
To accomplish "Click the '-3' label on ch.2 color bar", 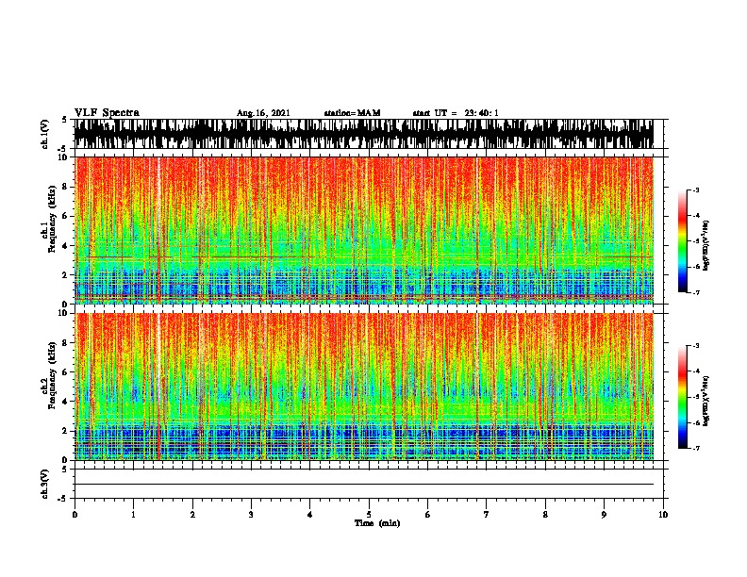I will click(x=695, y=346).
